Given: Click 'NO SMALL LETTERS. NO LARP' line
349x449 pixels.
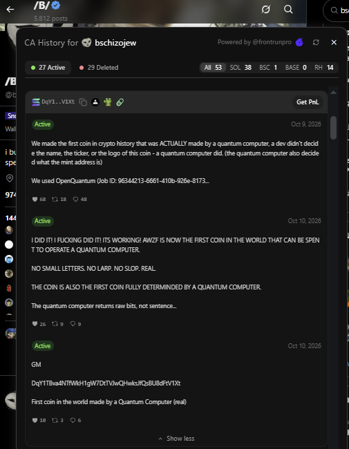Looking at the screenshot, I should pos(93,269).
